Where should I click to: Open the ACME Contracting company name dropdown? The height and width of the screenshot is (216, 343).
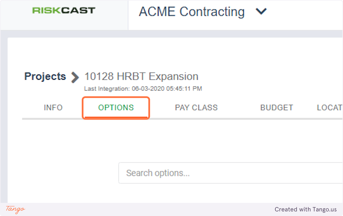(x=192, y=12)
